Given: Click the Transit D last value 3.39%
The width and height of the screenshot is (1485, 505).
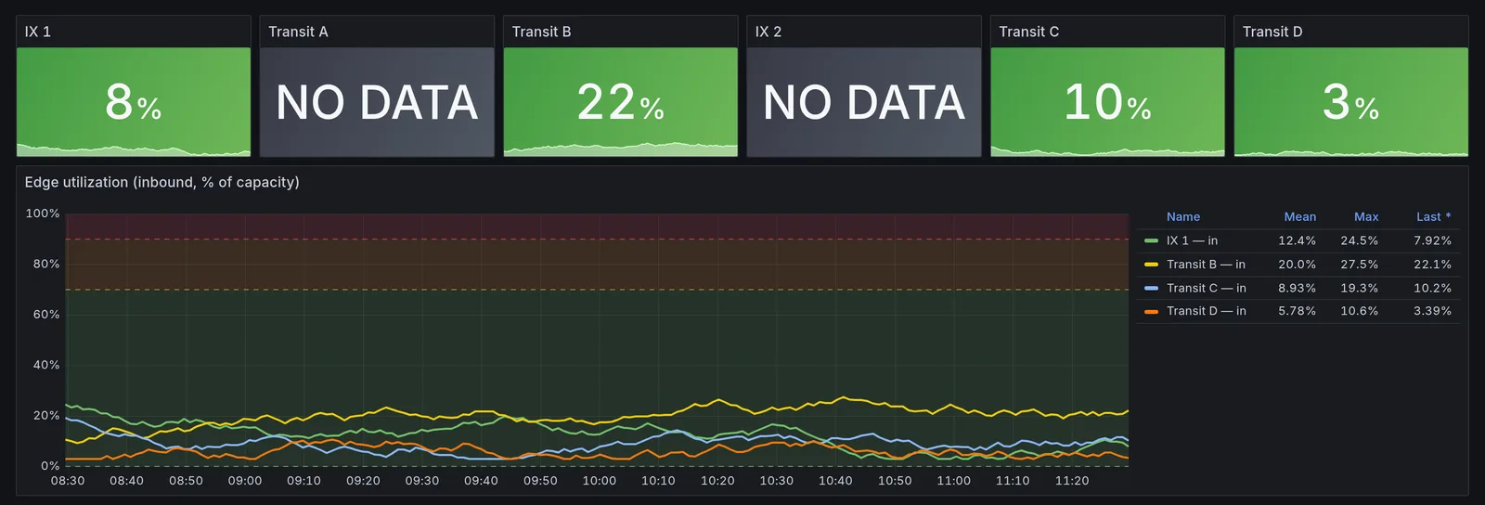Looking at the screenshot, I should 1432,311.
